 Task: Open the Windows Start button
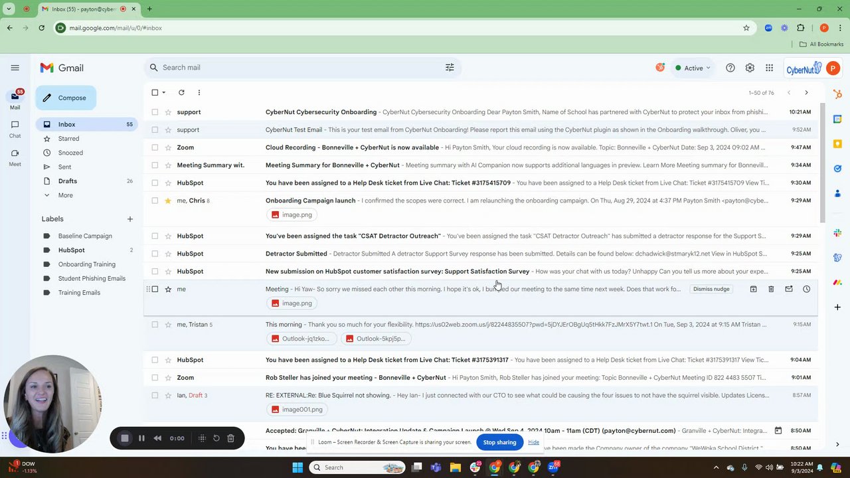pos(297,467)
